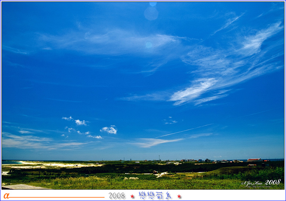Click the large lens flare circle in sky
Viewport: 286px width, 201px height.
pyautogui.click(x=151, y=14)
